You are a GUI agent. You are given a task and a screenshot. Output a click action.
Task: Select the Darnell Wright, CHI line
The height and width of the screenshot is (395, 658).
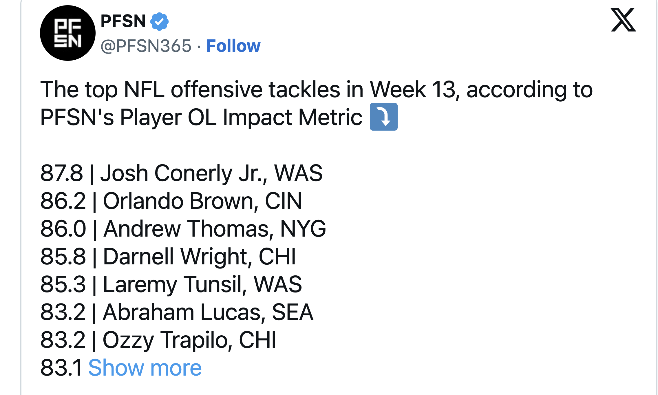tap(200, 257)
